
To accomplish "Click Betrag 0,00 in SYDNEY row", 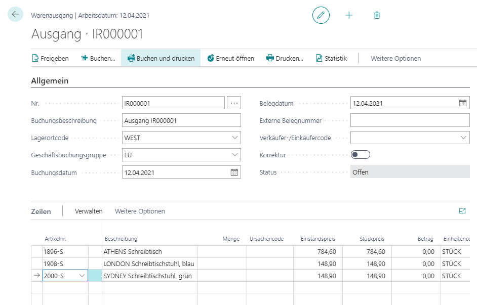I will click(416, 276).
